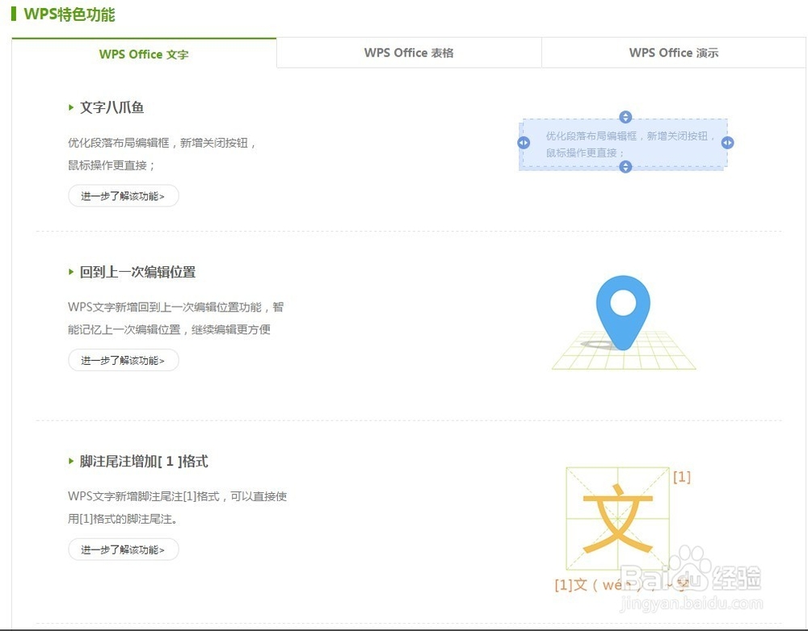Click the text 鼠标操作更直接； in the left description

pos(112,165)
